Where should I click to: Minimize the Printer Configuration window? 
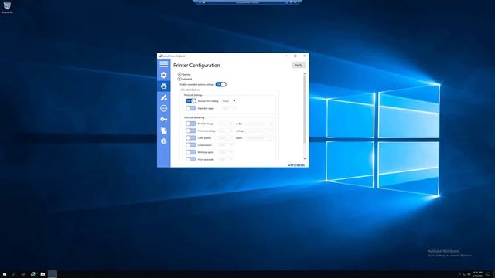click(x=286, y=56)
